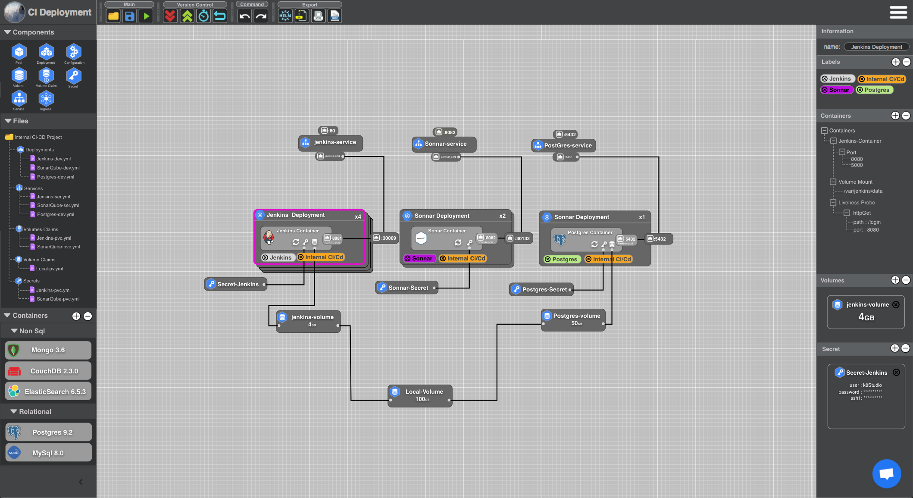Click the green run play button
This screenshot has height=498, width=913.
point(147,16)
